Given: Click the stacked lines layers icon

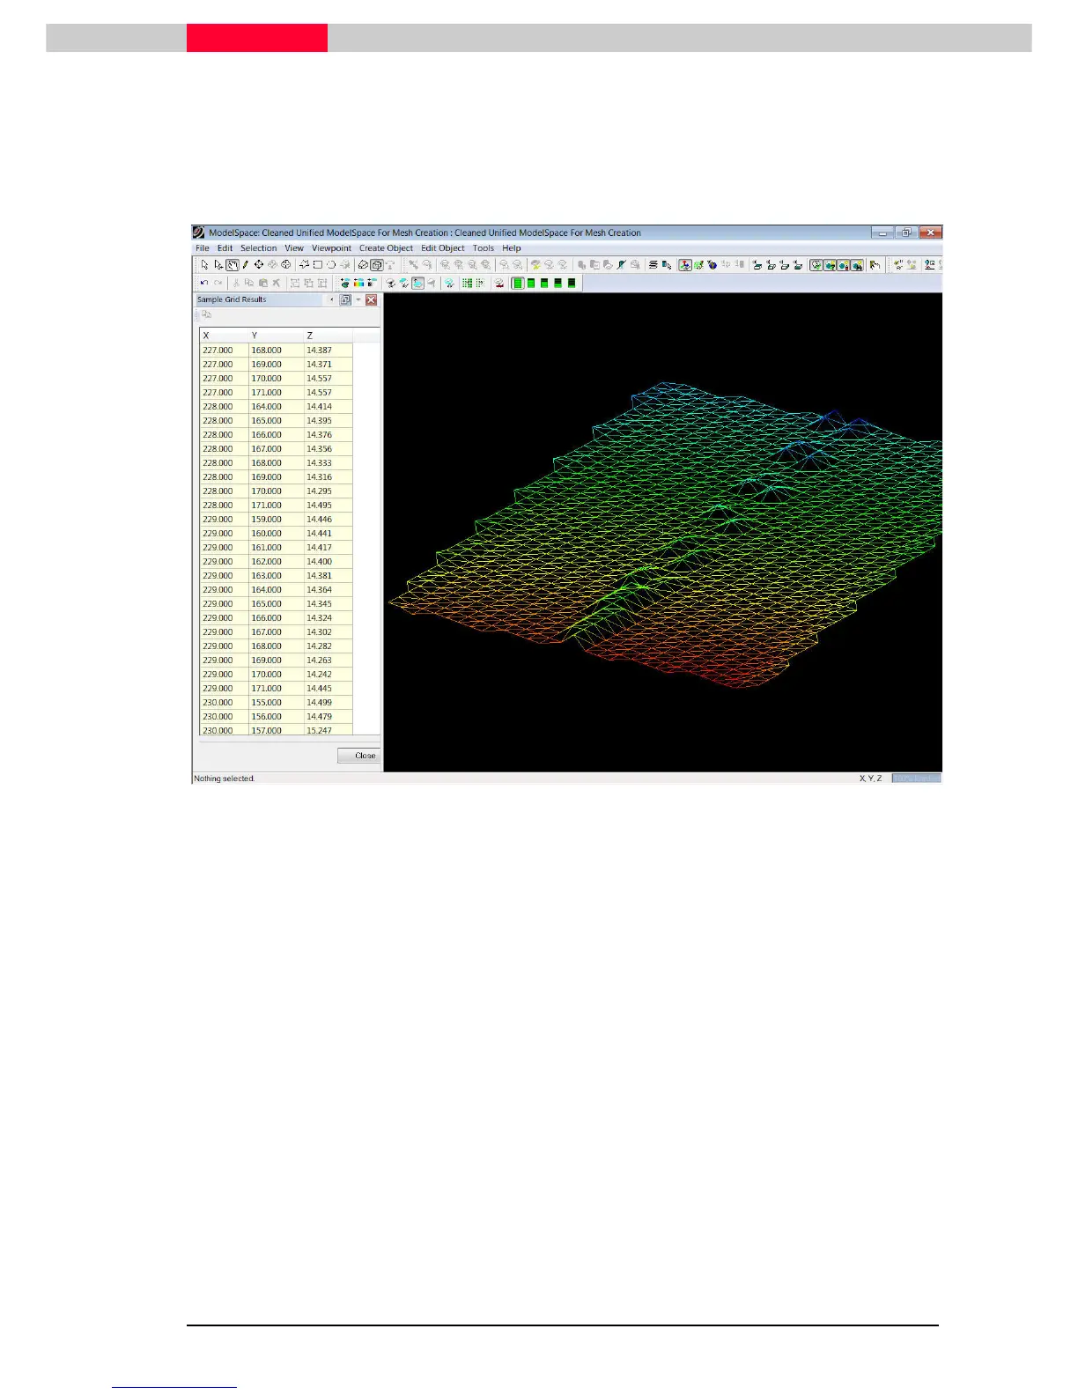Looking at the screenshot, I should click(653, 264).
